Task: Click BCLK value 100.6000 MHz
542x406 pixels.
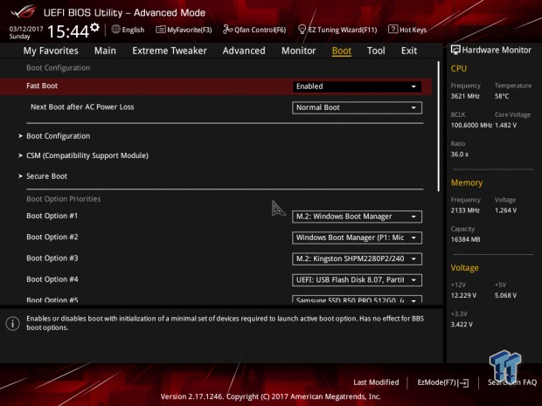Action: 471,126
